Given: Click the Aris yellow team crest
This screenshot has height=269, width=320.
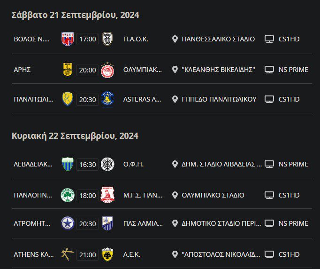Looking at the screenshot, I should tap(68, 70).
